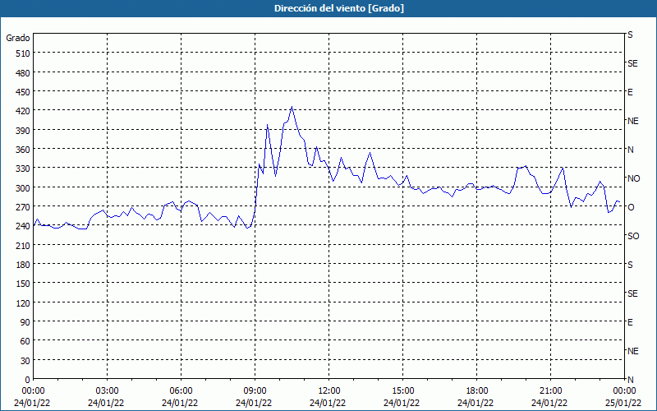Select the 120 y-axis value
Screen dimensions: 657x411
coord(23,303)
